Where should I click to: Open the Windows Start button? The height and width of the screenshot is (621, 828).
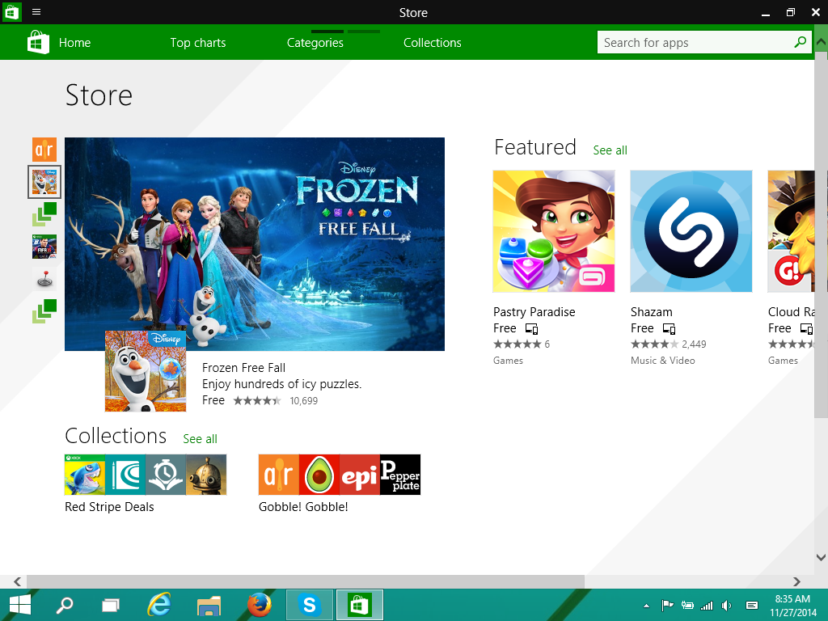(20, 605)
